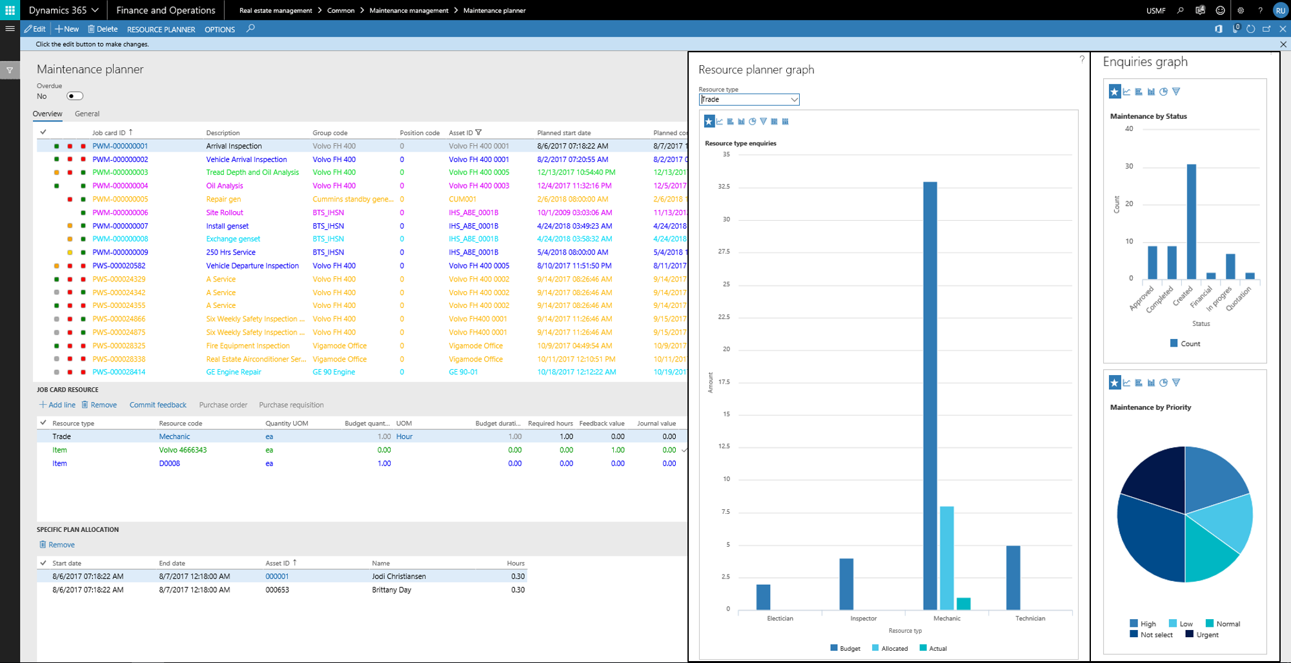Open the OPTIONS menu
Viewport: 1291px width, 663px height.
coord(219,28)
